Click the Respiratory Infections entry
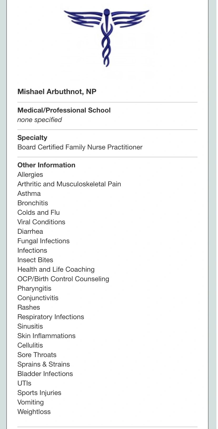The image size is (218, 429). [x=51, y=317]
